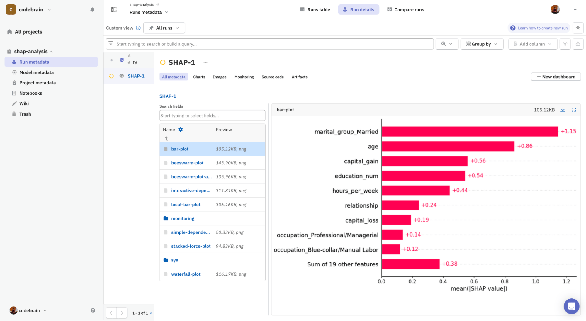The image size is (586, 321).
Task: Open the All runs dropdown
Action: [164, 28]
